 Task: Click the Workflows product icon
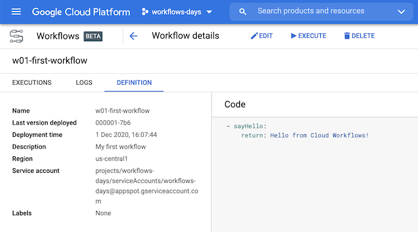(x=16, y=36)
